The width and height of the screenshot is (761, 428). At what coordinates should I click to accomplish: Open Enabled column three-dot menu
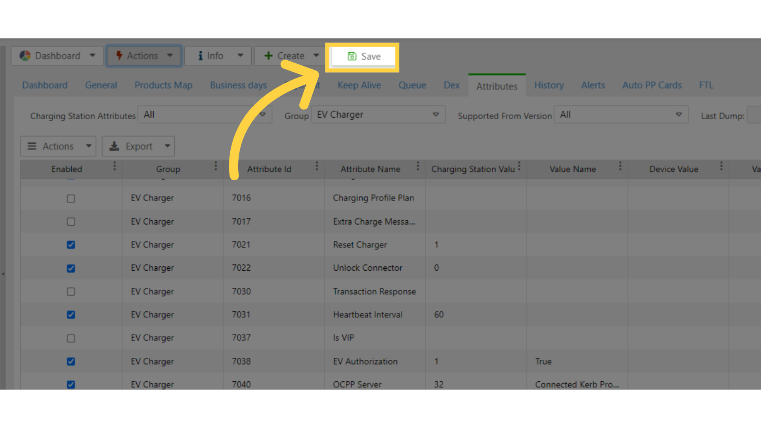click(115, 166)
